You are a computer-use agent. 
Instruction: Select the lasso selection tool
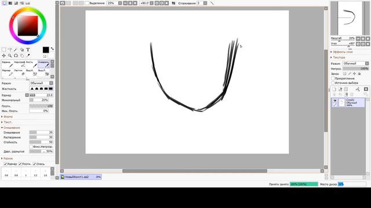(x=10, y=50)
